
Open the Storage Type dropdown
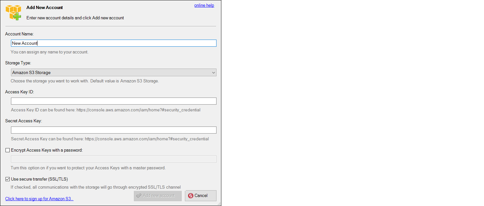pyautogui.click(x=114, y=72)
